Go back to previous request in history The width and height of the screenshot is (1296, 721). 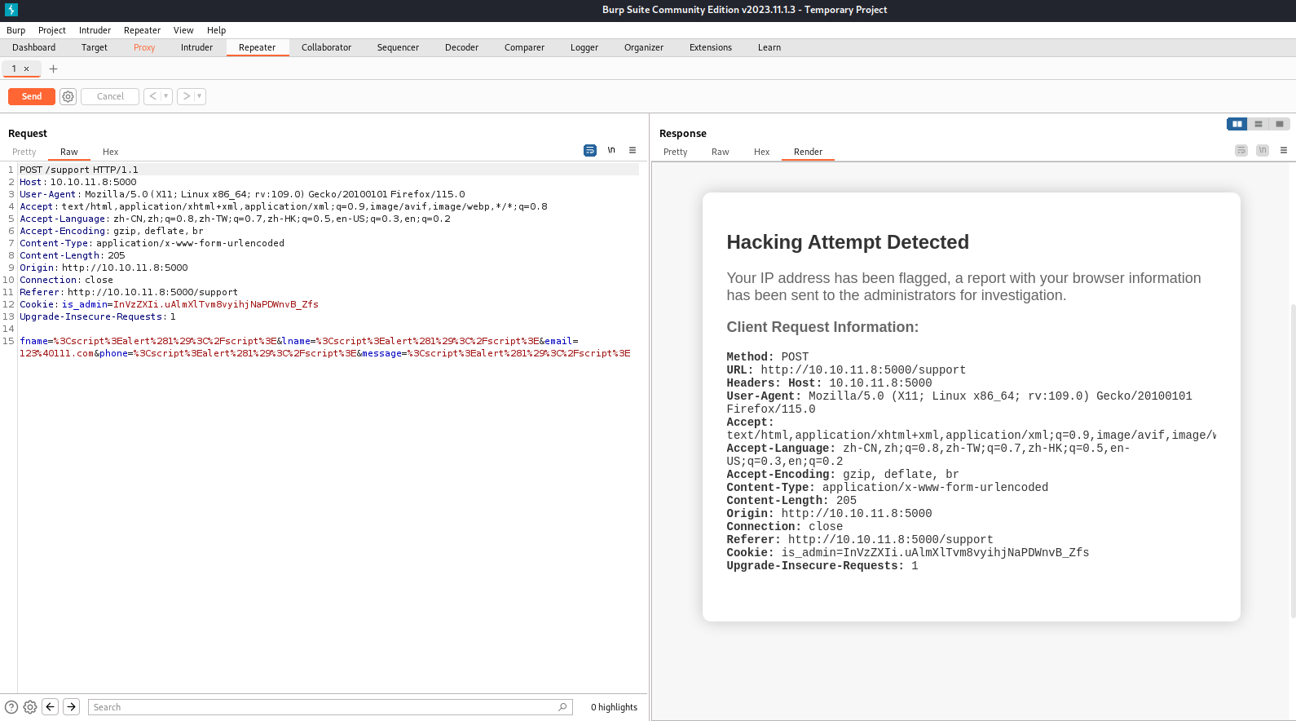[x=152, y=96]
